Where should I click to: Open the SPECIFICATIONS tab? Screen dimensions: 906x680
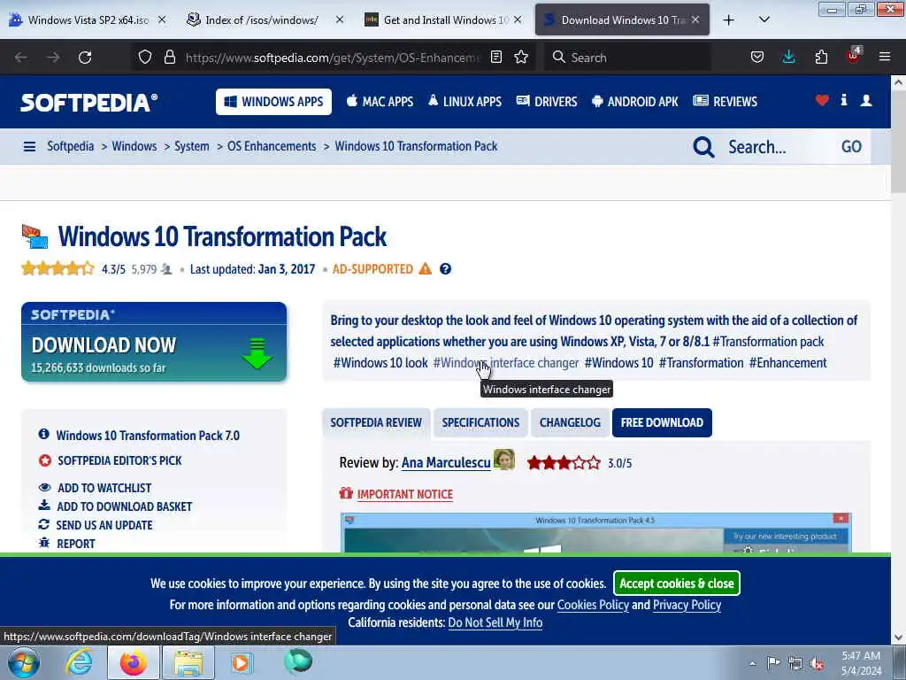click(480, 422)
